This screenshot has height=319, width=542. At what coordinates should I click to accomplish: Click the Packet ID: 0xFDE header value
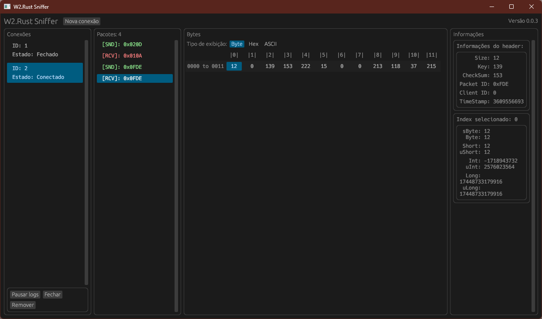pos(484,84)
